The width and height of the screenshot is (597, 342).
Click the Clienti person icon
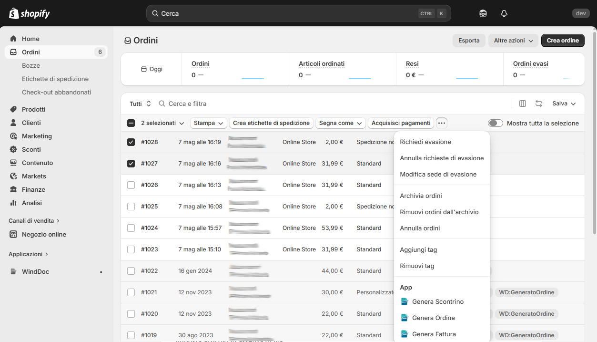click(13, 123)
